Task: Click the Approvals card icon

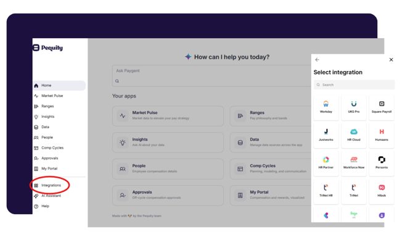Action: 123,196
